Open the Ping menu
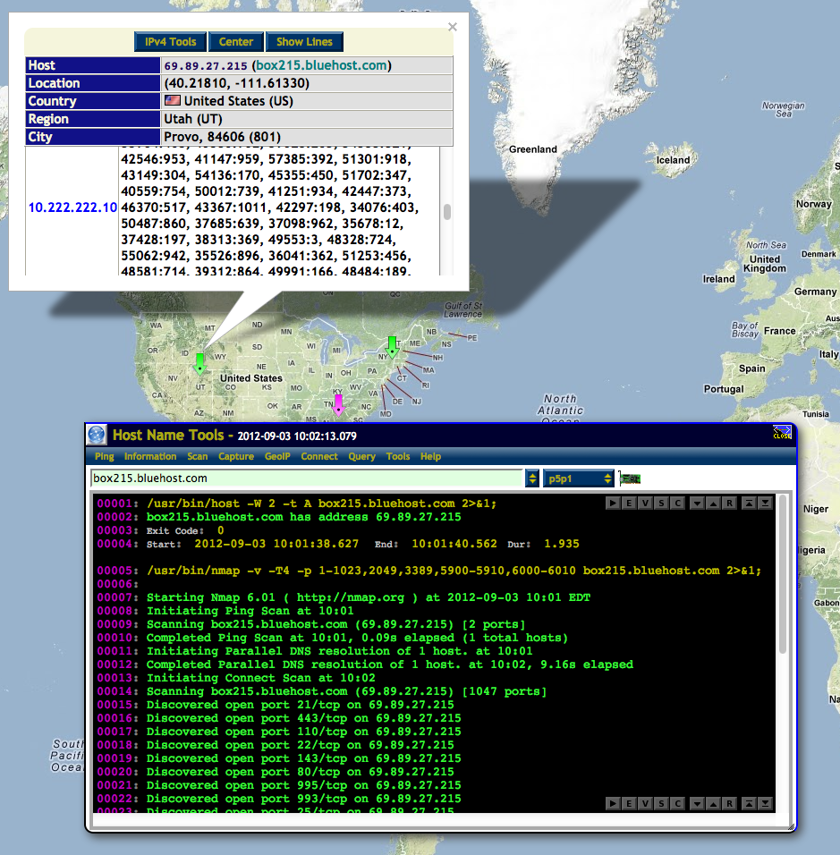The image size is (840, 855). point(104,456)
